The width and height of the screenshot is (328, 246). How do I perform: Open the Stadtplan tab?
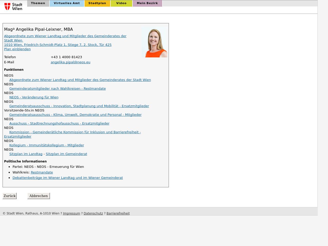97,3
